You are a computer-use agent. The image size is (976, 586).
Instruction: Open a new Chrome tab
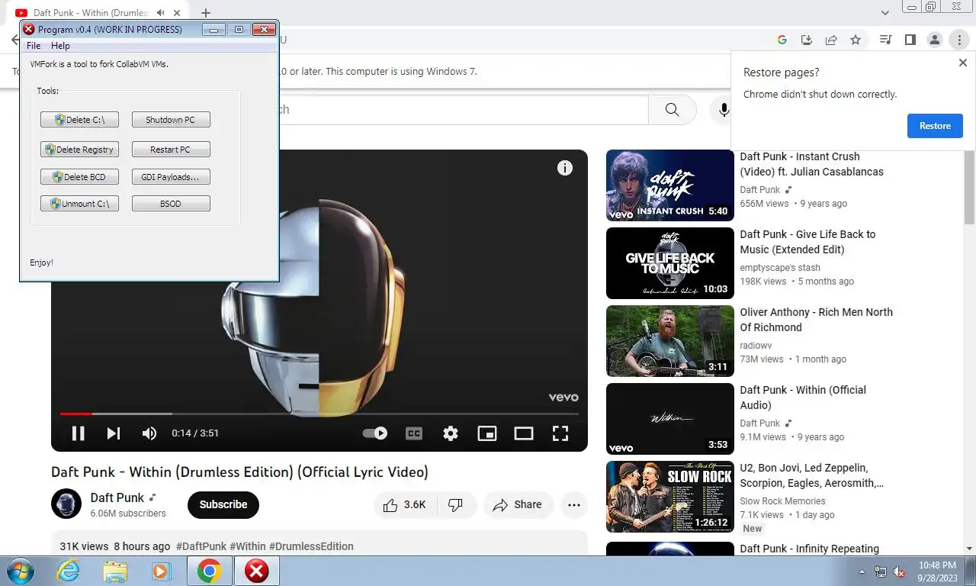pyautogui.click(x=205, y=13)
